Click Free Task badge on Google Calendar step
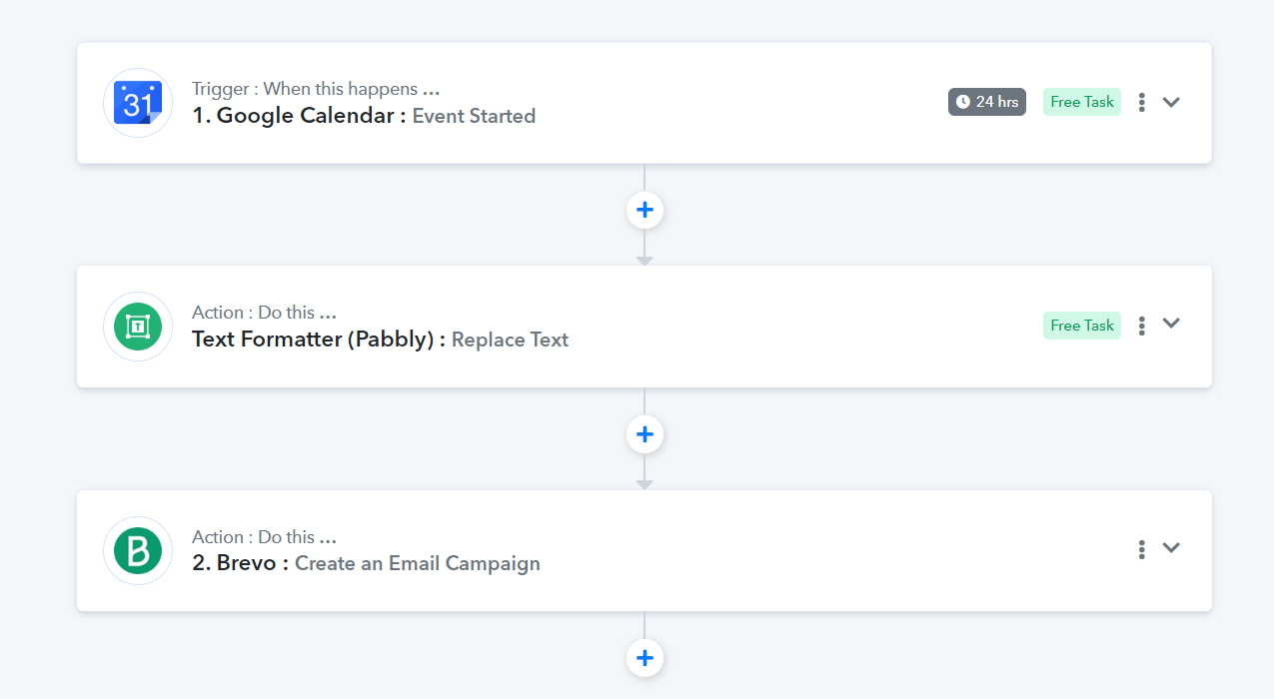Viewport: 1274px width, 699px height. (x=1082, y=102)
